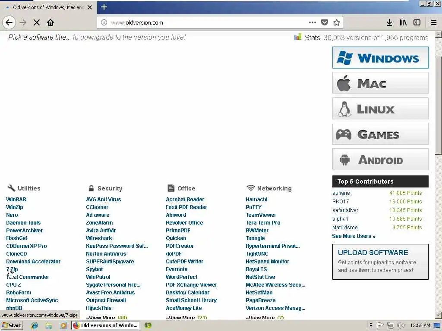The width and height of the screenshot is (442, 331).
Task: Open the TeamViewer link
Action: click(x=261, y=215)
